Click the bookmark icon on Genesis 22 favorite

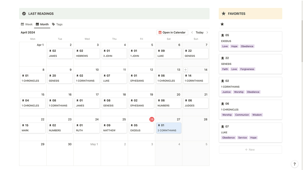click(x=223, y=58)
